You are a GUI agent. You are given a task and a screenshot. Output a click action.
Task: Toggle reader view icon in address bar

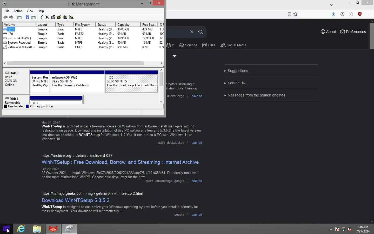tap(290, 14)
